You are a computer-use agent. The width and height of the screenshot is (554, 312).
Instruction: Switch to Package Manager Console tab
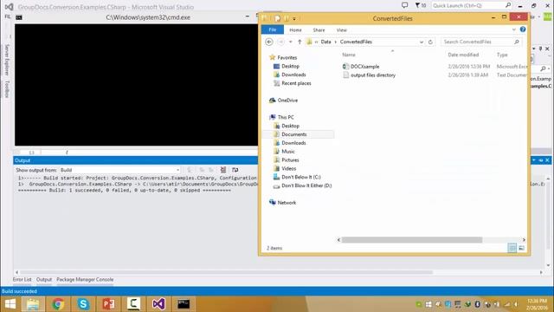[x=85, y=279]
